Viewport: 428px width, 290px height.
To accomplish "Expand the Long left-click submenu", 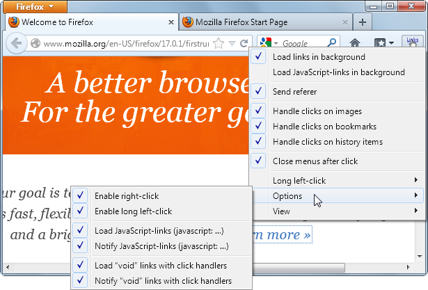I will pyautogui.click(x=337, y=181).
